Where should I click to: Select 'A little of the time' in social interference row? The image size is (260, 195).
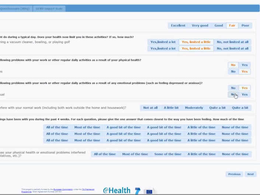pyautogui.click(x=202, y=154)
